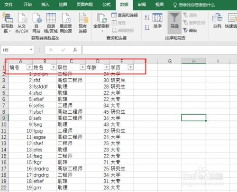Viewport: 237px width, 192px height.
Task: Click the 高级工程师 cell in row 3
Action: 71,80
